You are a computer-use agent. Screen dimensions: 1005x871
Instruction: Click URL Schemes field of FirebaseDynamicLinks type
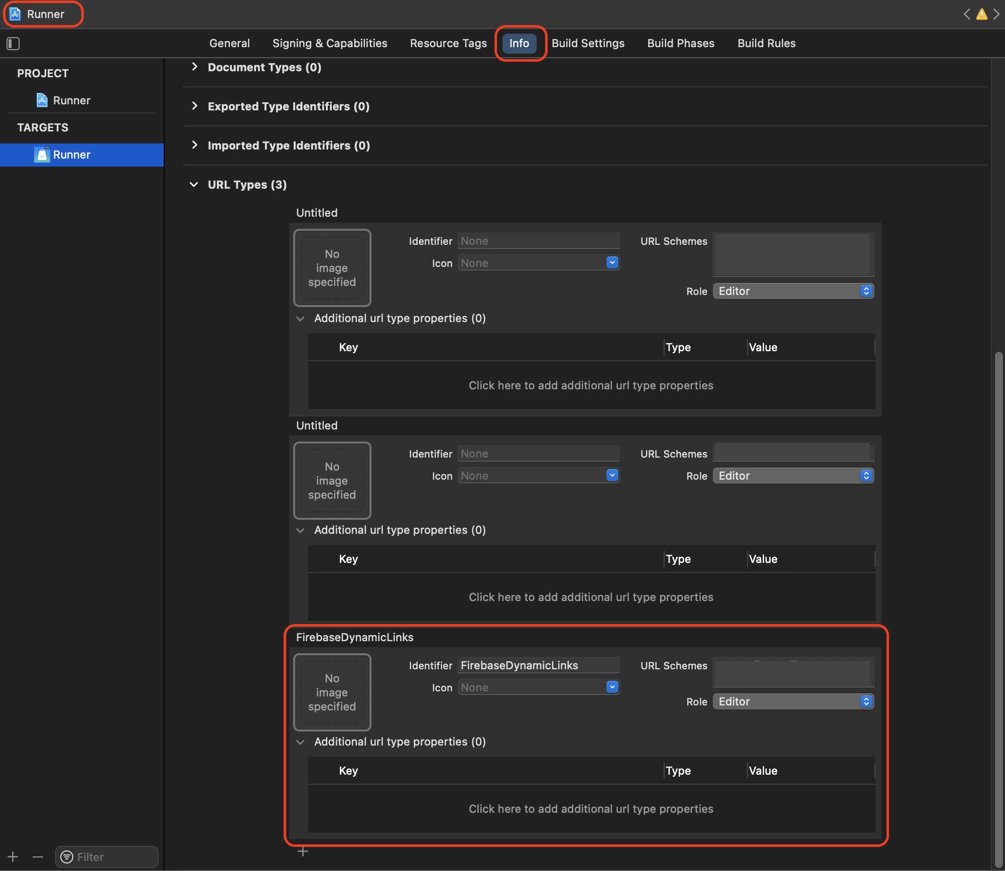click(x=793, y=672)
